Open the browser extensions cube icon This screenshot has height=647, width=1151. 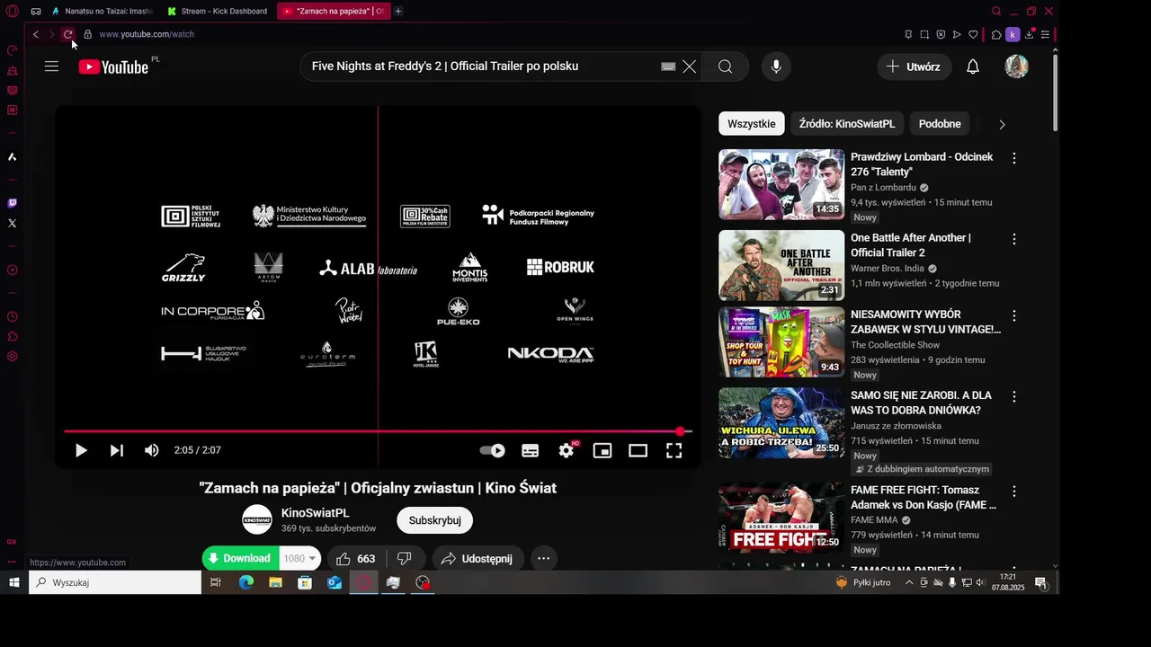[x=996, y=34]
